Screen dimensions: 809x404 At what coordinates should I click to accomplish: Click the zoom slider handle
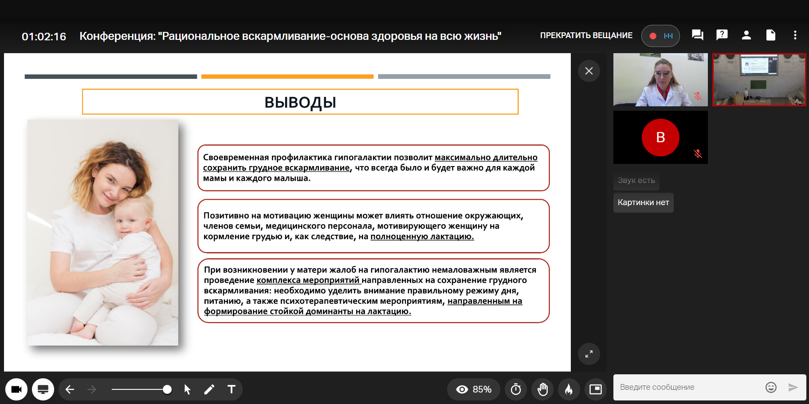[167, 389]
